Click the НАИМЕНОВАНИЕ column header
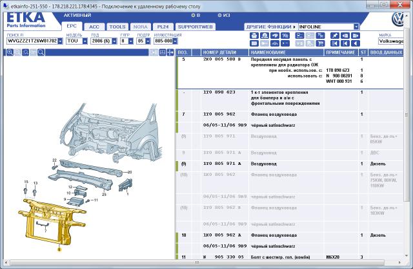Image resolution: width=413 pixels, height=269 pixels. pos(286,52)
